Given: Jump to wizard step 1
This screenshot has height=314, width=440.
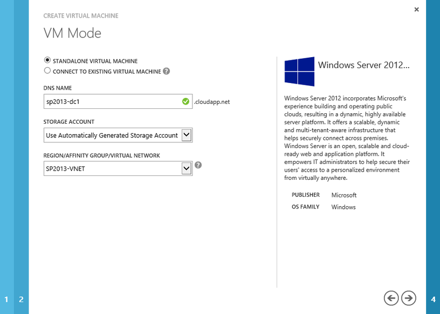Looking at the screenshot, I should point(7,299).
